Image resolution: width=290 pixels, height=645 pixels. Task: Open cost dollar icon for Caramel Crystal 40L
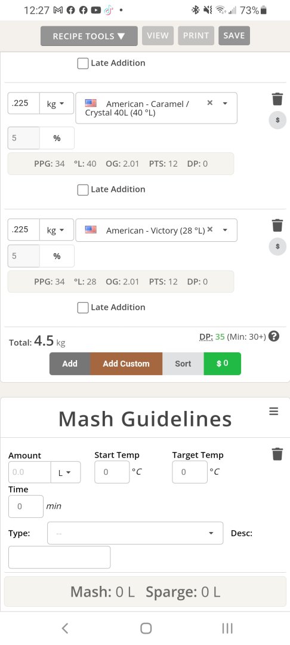pyautogui.click(x=277, y=120)
